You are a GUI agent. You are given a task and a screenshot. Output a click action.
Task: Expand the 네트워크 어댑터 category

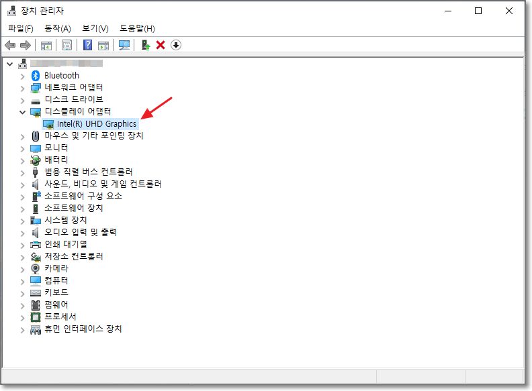(x=22, y=89)
